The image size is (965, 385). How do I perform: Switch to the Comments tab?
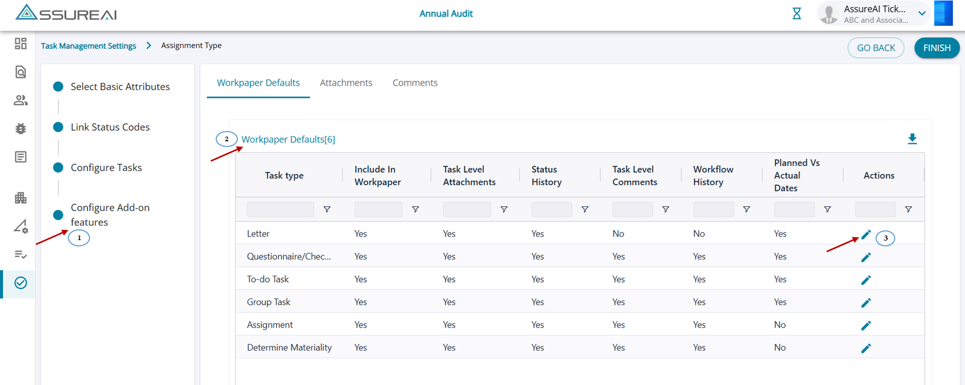click(x=415, y=83)
